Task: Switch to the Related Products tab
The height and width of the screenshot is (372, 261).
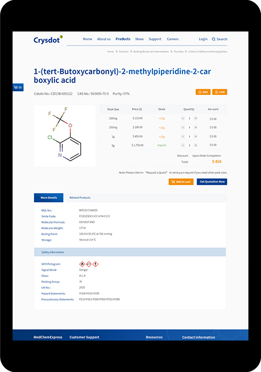Action: coord(80,198)
